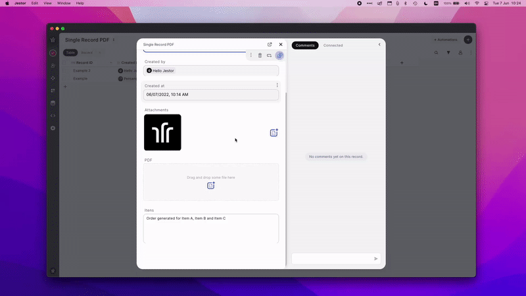Viewport: 526px width, 296px height.
Task: Open the code brackets sidebar icon
Action: [x=53, y=116]
